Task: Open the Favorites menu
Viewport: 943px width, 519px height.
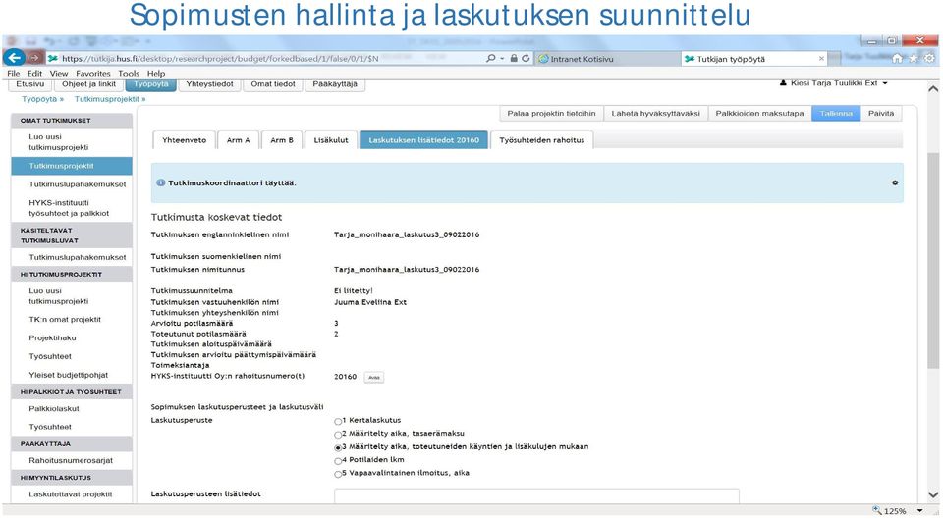Action: 93,73
